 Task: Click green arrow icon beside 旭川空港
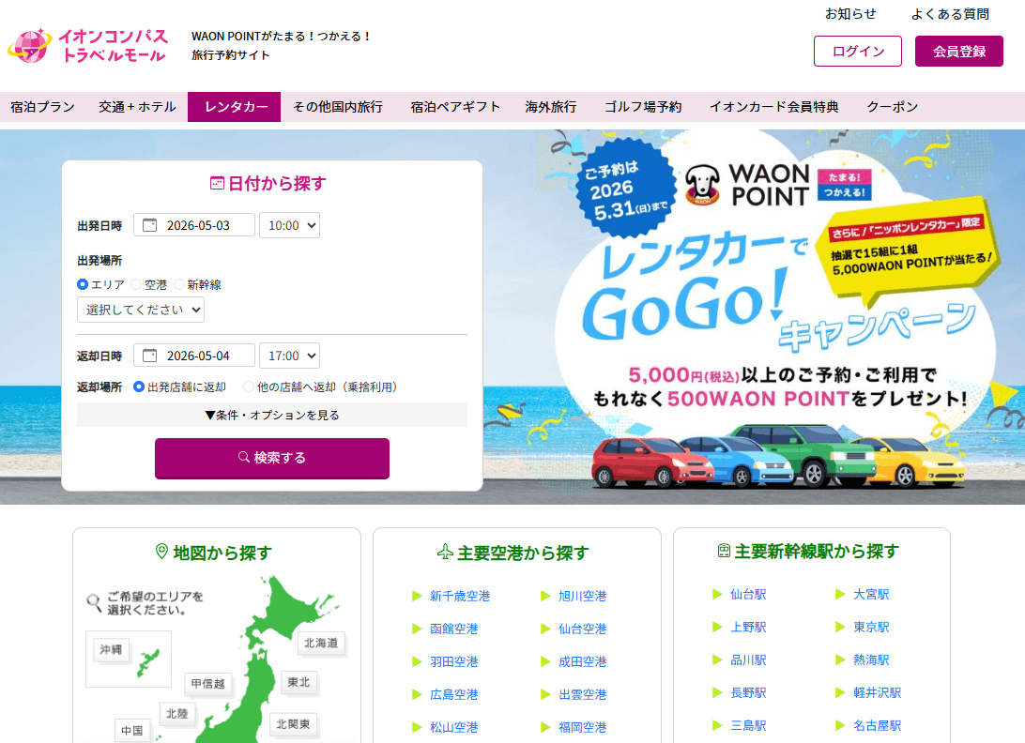coord(545,596)
